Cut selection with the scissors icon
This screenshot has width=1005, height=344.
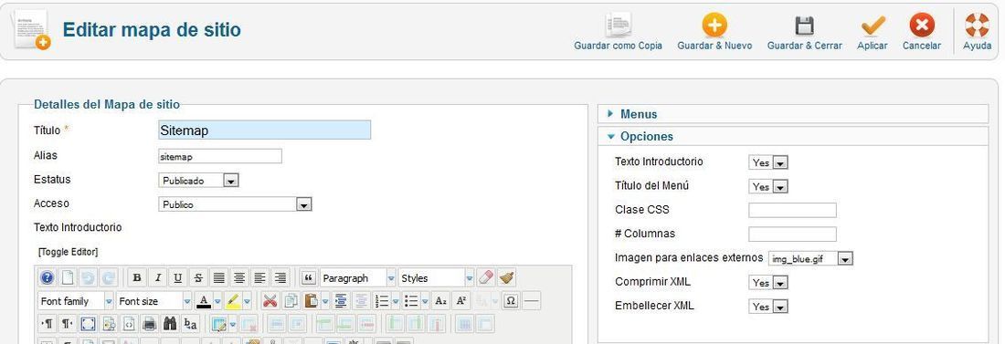(x=270, y=301)
